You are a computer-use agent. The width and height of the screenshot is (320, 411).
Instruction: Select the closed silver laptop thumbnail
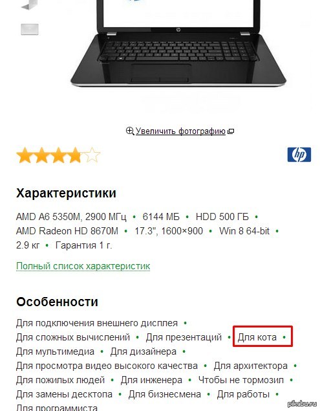(30, 29)
